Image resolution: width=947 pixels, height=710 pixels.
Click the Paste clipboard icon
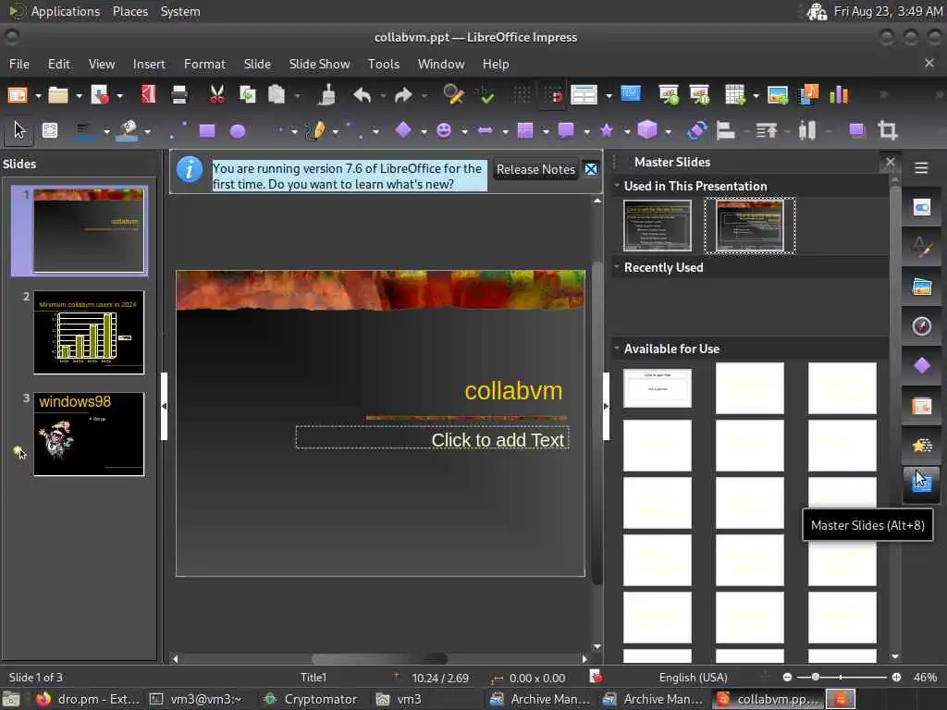[x=277, y=95]
